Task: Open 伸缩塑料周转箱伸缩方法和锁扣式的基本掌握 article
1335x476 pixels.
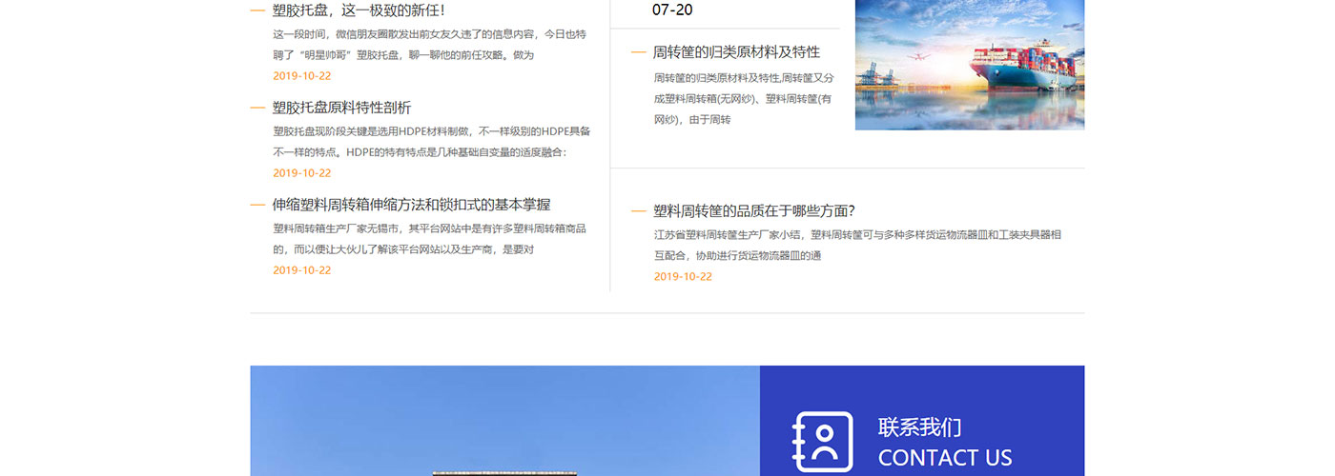Action: point(411,205)
